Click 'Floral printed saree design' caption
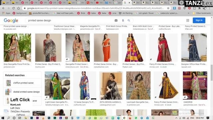 [x=16, y=26]
